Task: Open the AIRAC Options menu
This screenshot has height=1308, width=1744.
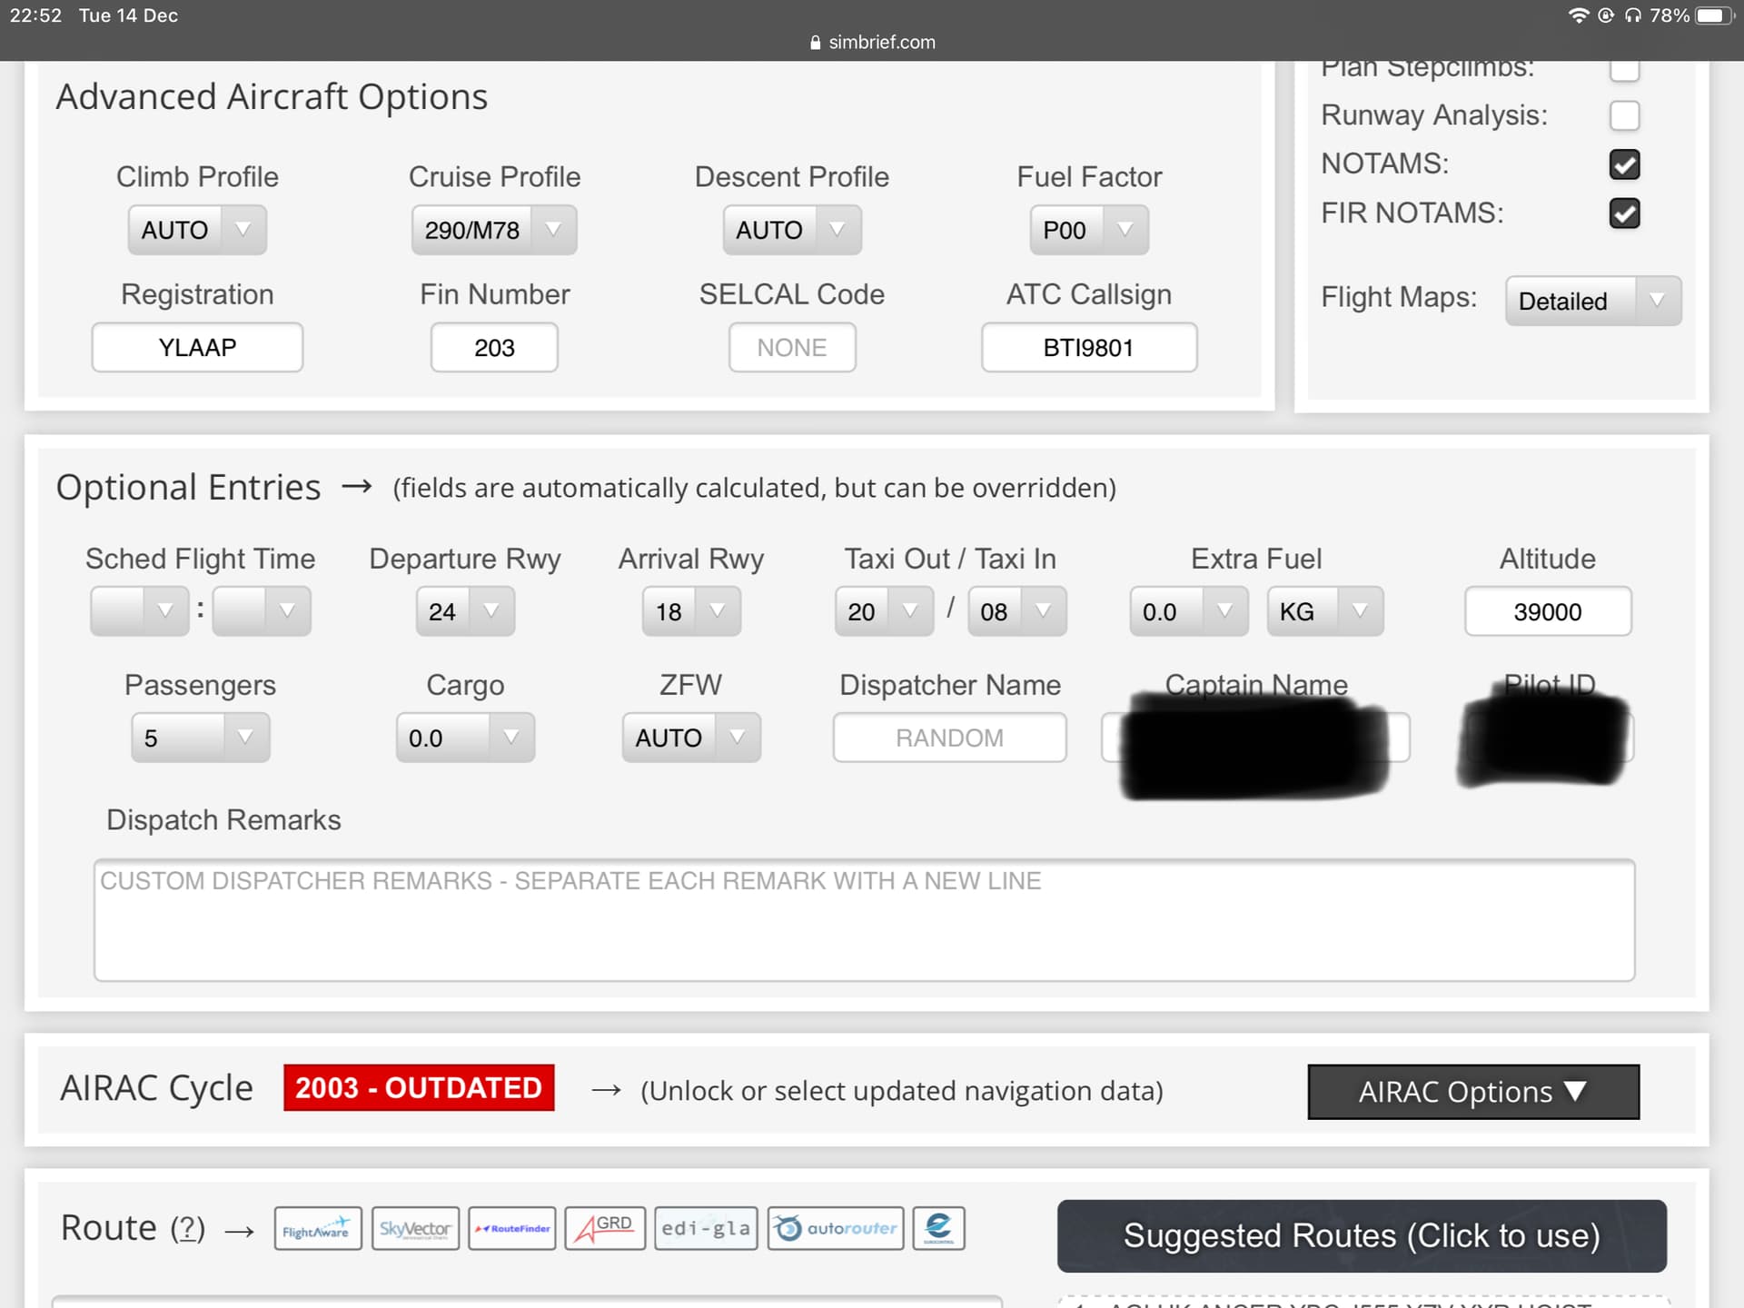Action: (1472, 1091)
